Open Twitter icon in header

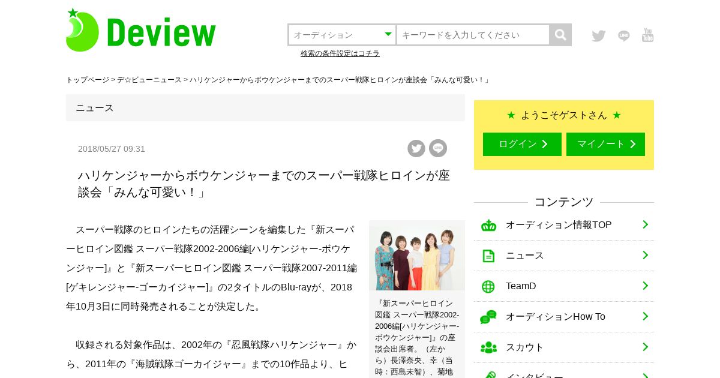tap(598, 36)
